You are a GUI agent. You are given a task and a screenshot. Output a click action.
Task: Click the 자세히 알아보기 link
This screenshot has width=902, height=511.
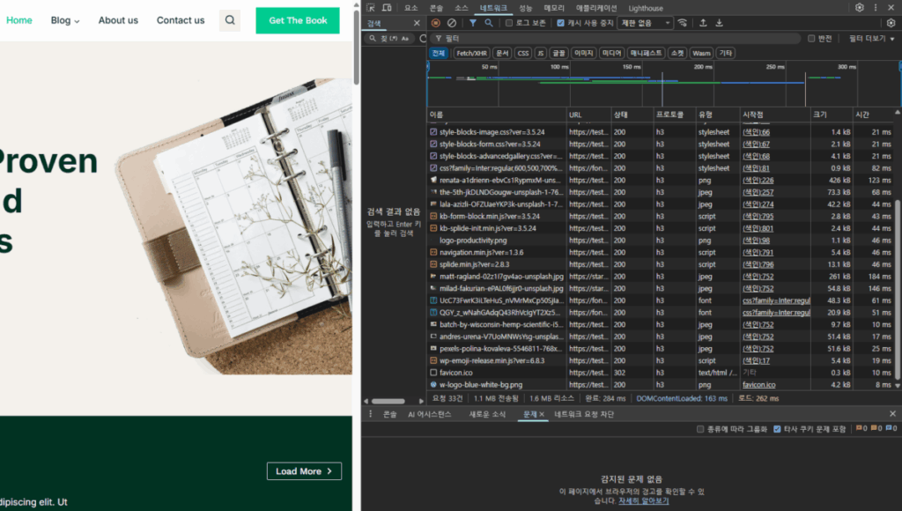(x=643, y=501)
